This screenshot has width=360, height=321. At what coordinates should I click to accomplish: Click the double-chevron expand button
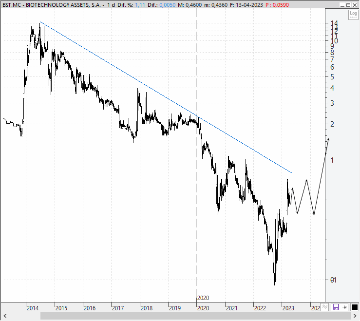click(324, 307)
